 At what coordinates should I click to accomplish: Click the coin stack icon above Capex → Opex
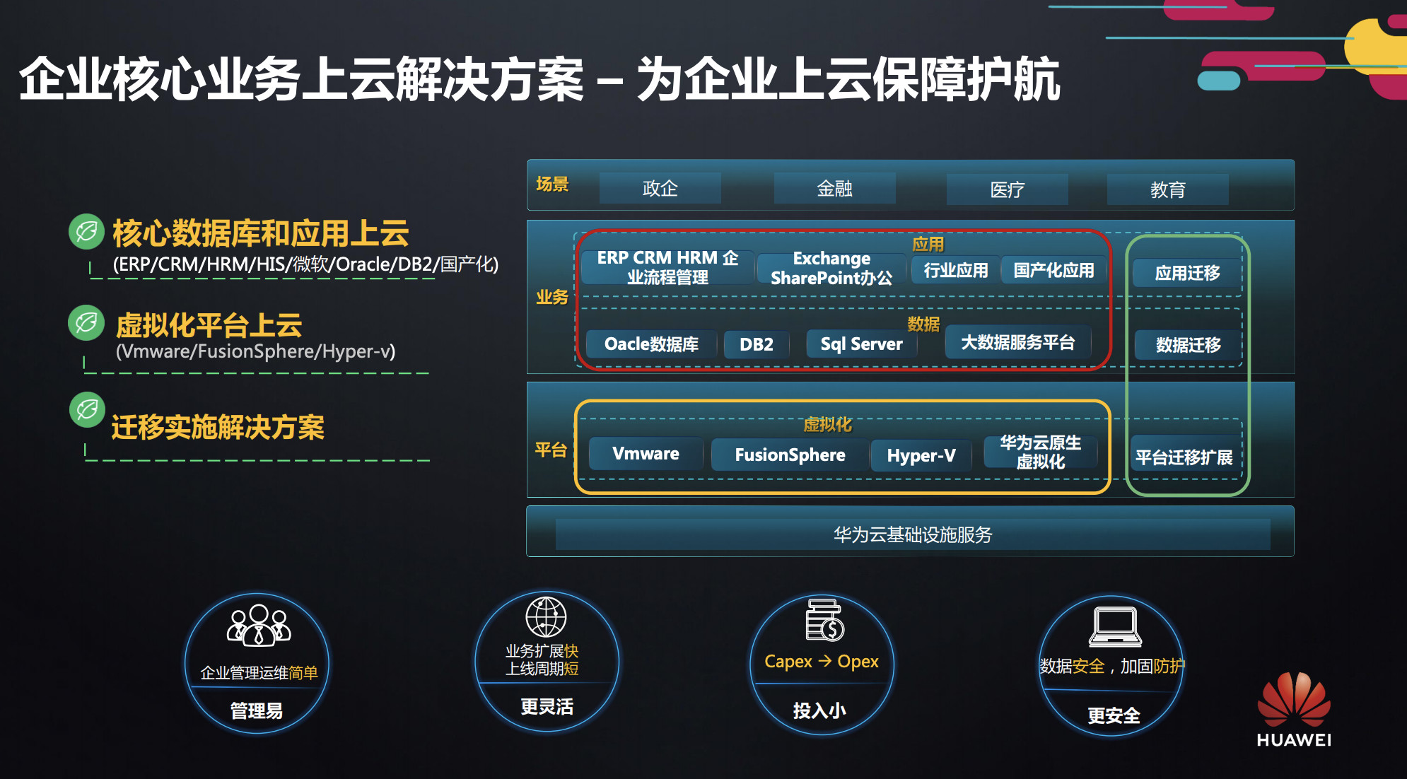pos(824,620)
